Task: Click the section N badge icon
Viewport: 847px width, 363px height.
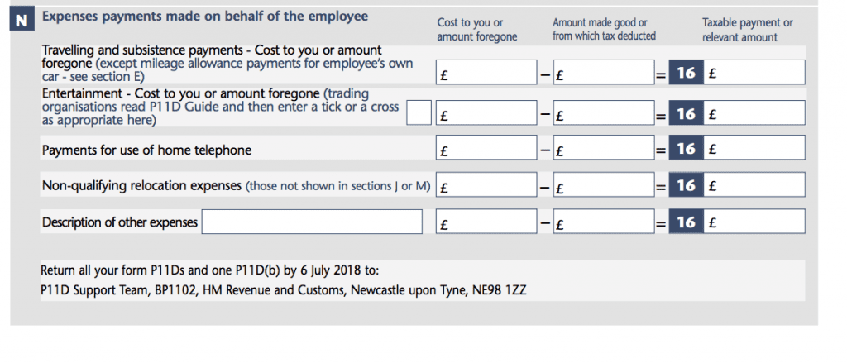Action: (x=22, y=21)
